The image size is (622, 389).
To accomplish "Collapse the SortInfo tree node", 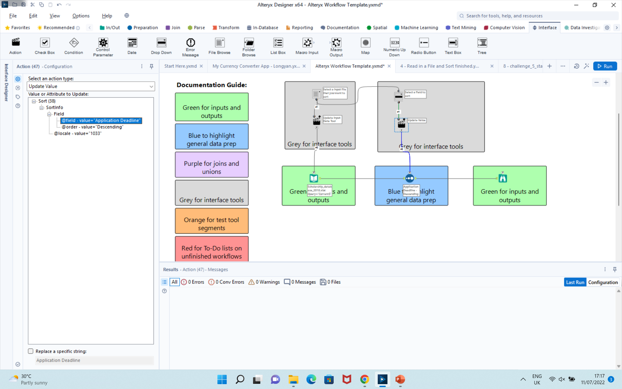I will click(41, 108).
